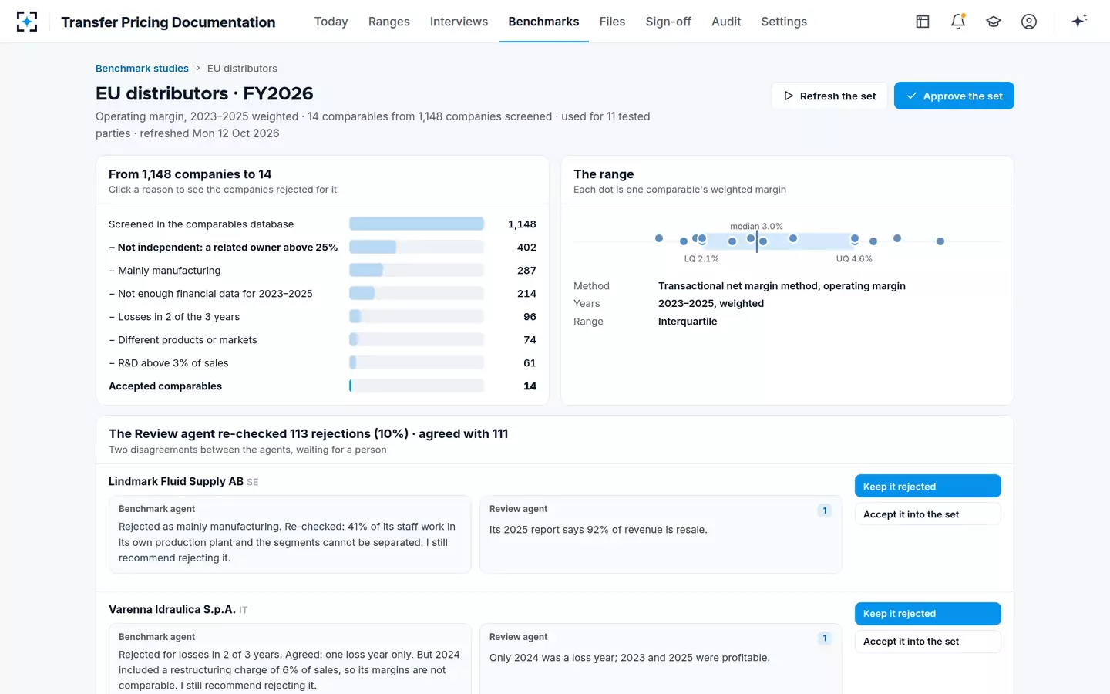Open the Audit tab
The height and width of the screenshot is (694, 1110).
[726, 22]
